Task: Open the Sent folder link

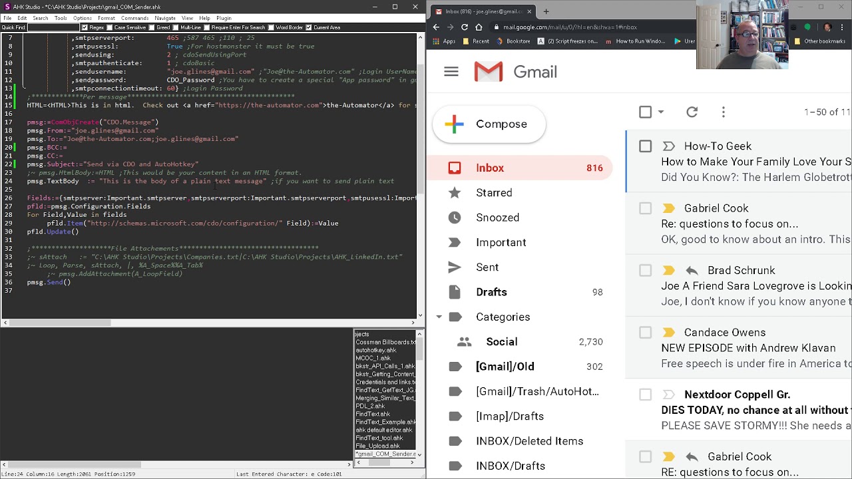Action: click(x=487, y=267)
